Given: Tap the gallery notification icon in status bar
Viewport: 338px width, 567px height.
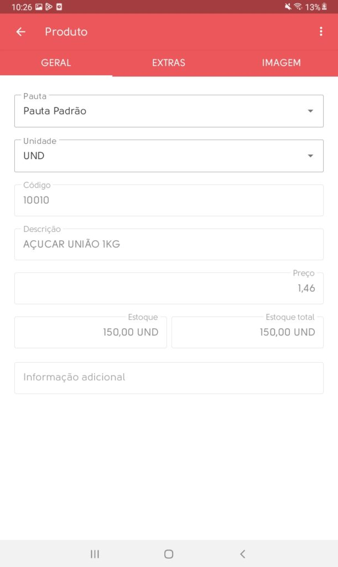Looking at the screenshot, I should [x=39, y=7].
